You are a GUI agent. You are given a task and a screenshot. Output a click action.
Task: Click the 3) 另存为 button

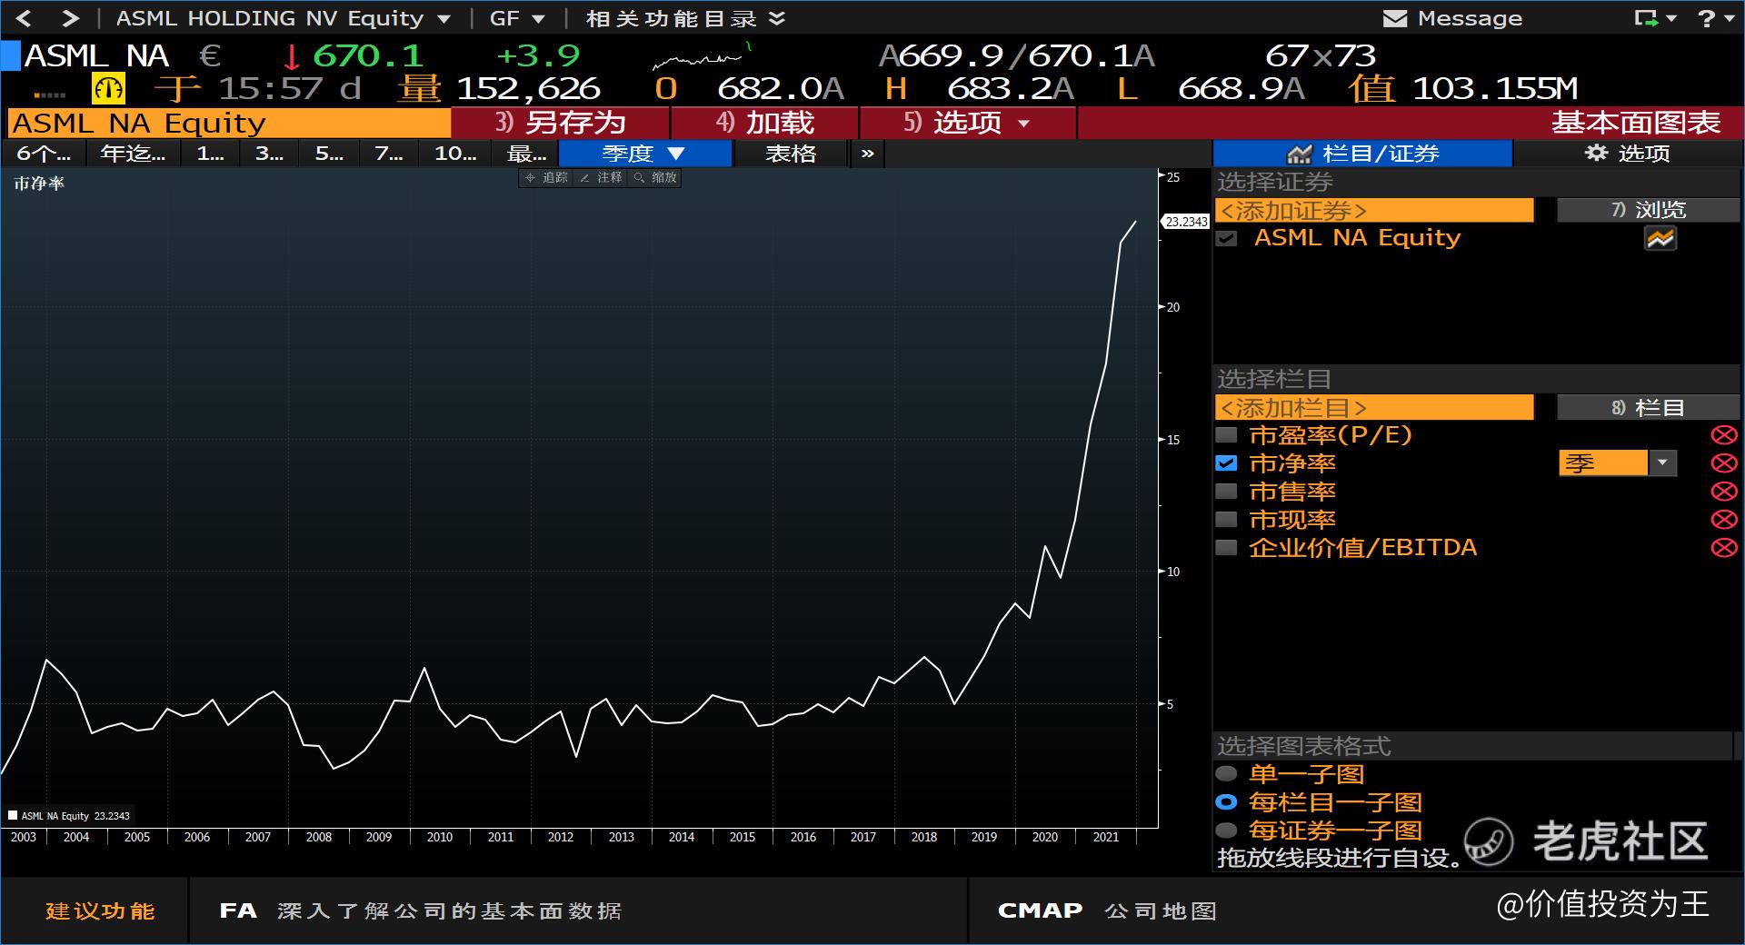[x=561, y=123]
